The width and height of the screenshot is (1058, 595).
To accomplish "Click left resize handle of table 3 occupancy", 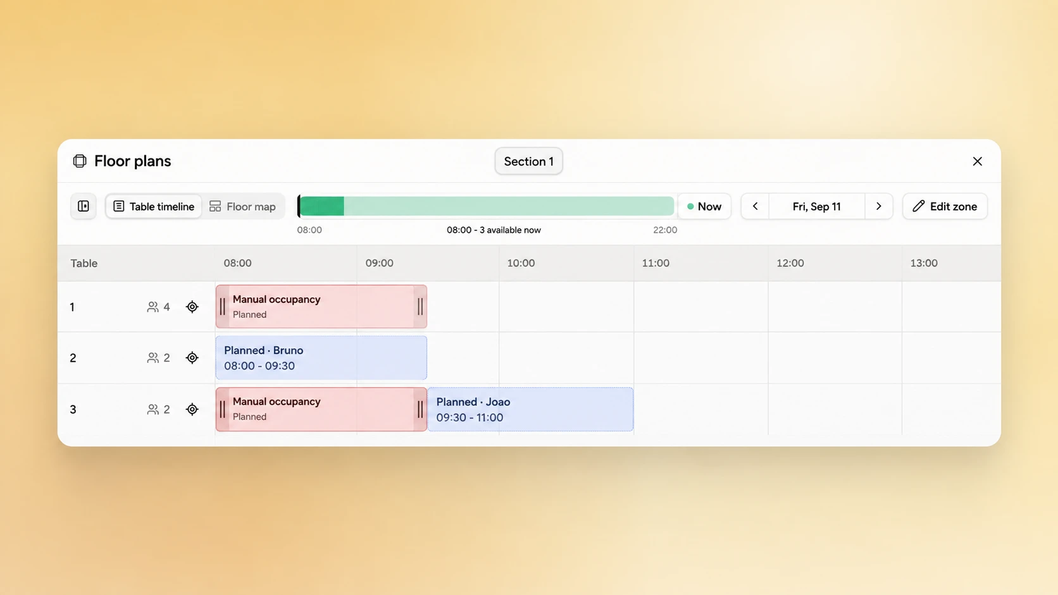I will click(222, 409).
